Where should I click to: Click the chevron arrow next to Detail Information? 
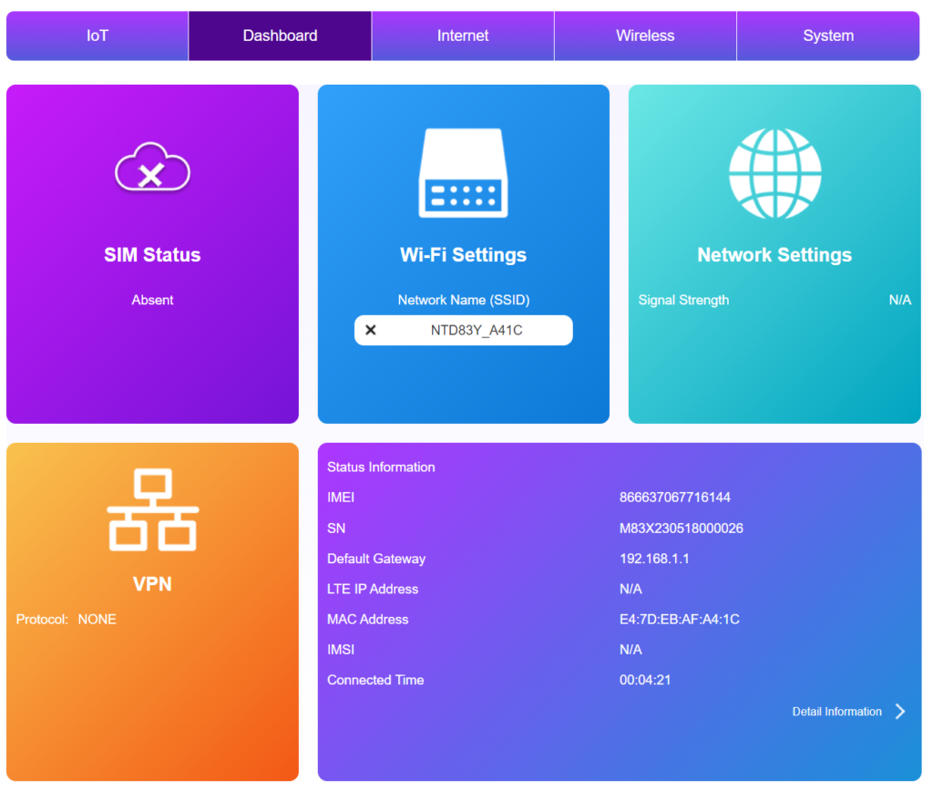tap(900, 712)
